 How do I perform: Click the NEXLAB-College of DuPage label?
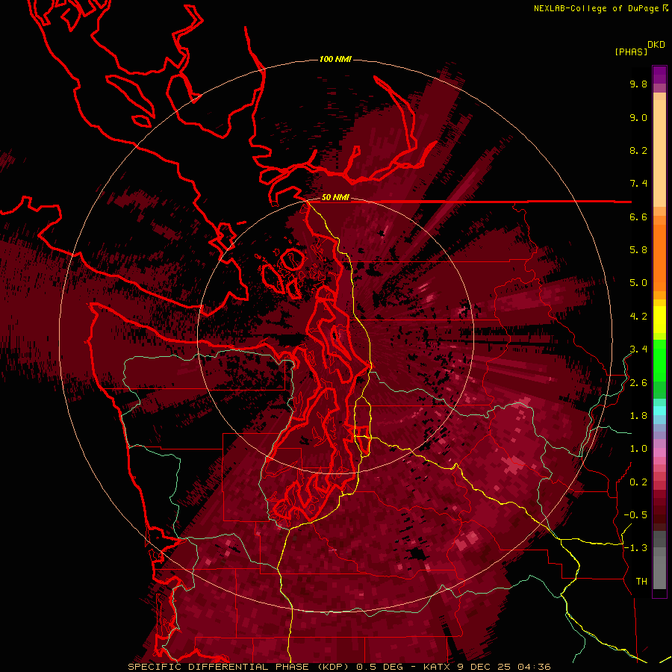point(596,8)
